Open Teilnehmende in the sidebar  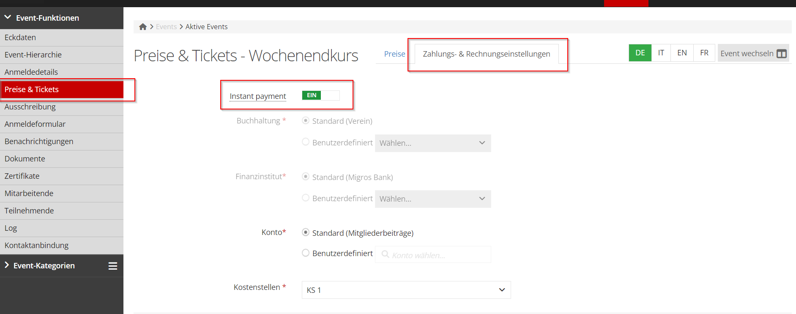click(x=62, y=211)
